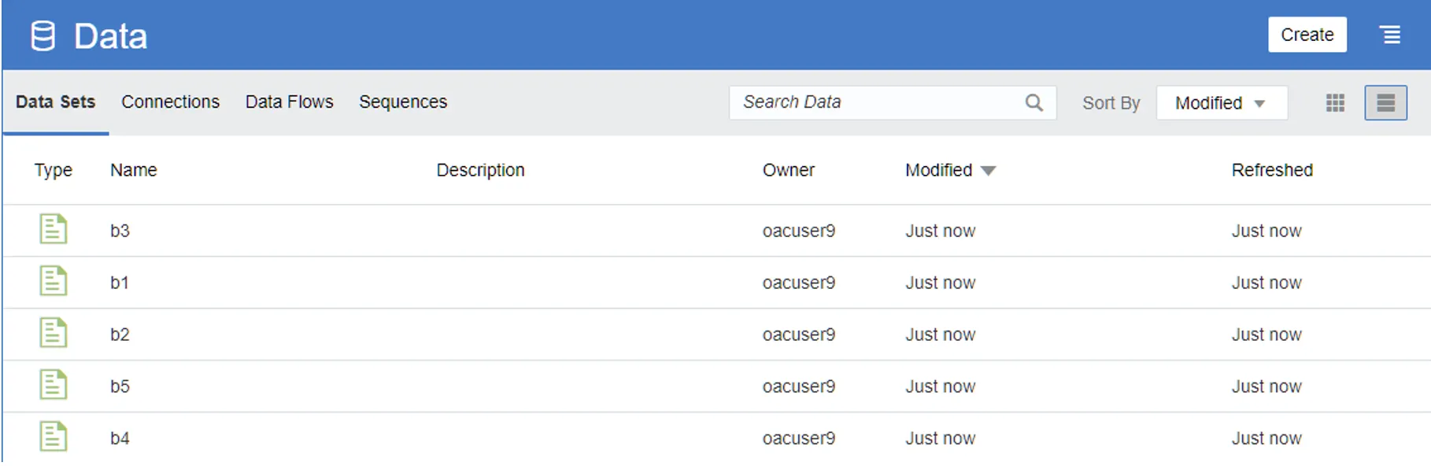The image size is (1431, 466).
Task: Click the b1 data set file icon
Action: click(53, 281)
